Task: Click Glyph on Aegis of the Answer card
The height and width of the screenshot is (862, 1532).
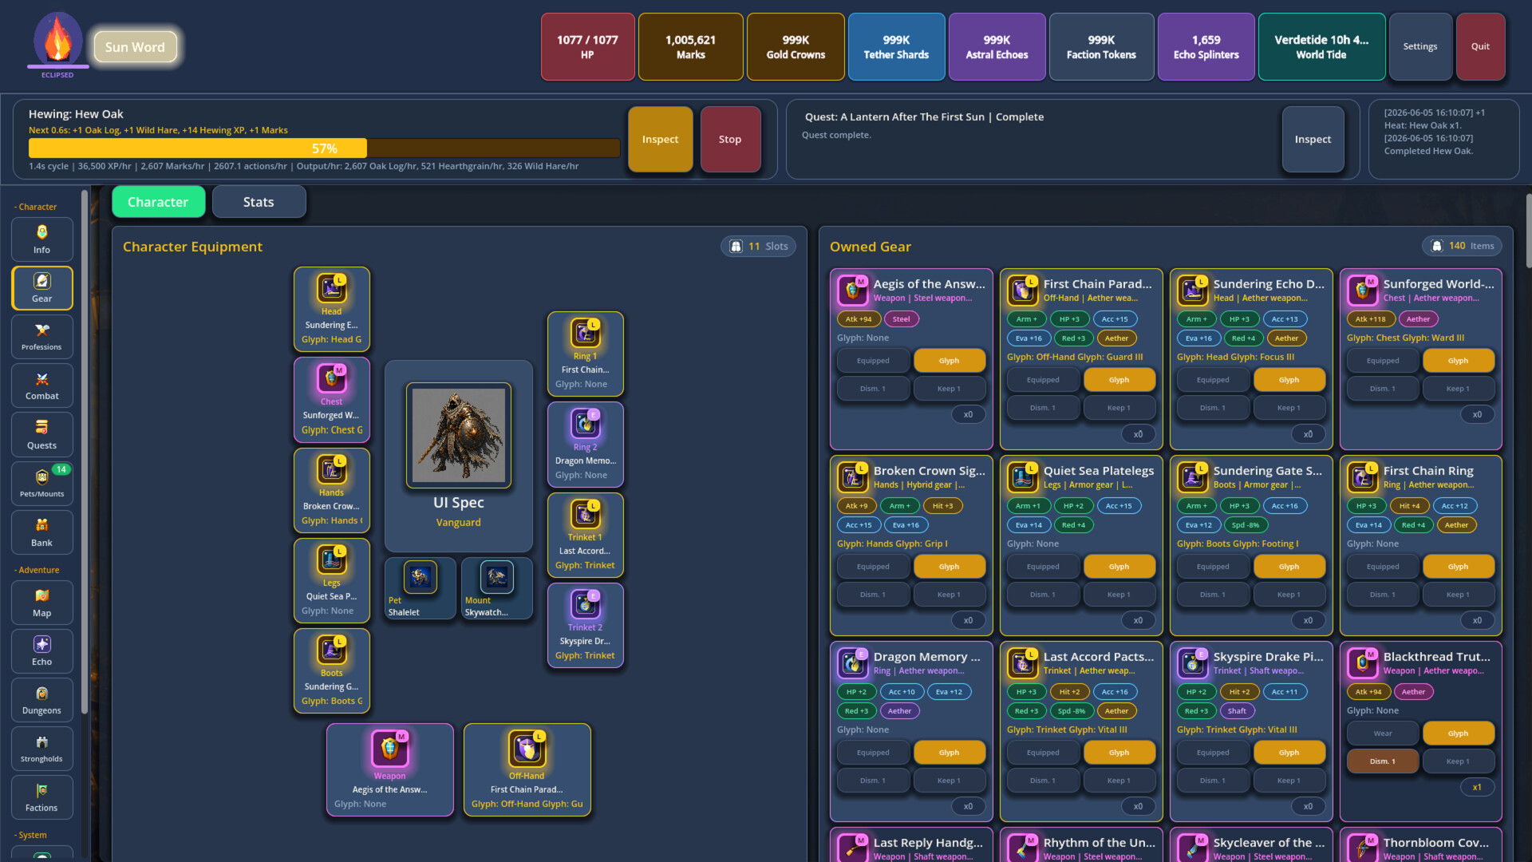Action: click(949, 361)
